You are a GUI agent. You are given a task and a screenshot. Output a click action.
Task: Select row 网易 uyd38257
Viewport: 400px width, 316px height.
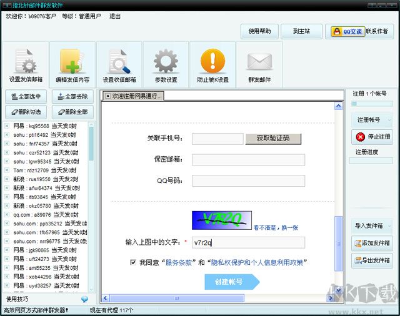(46, 285)
